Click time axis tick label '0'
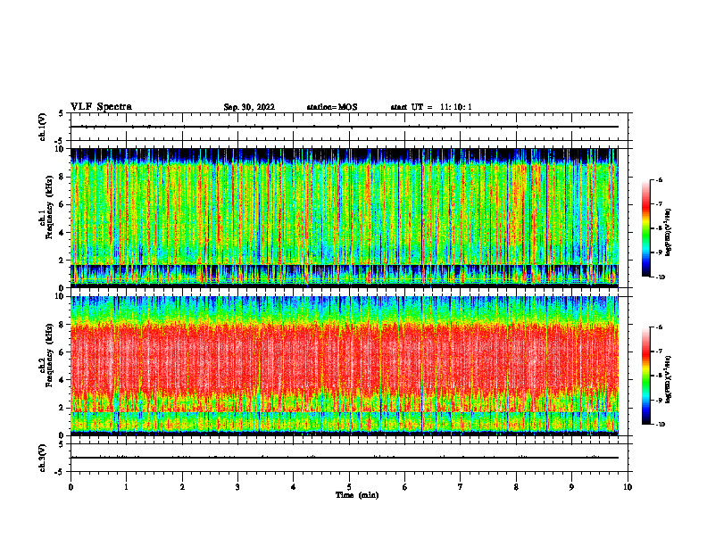 [71, 487]
